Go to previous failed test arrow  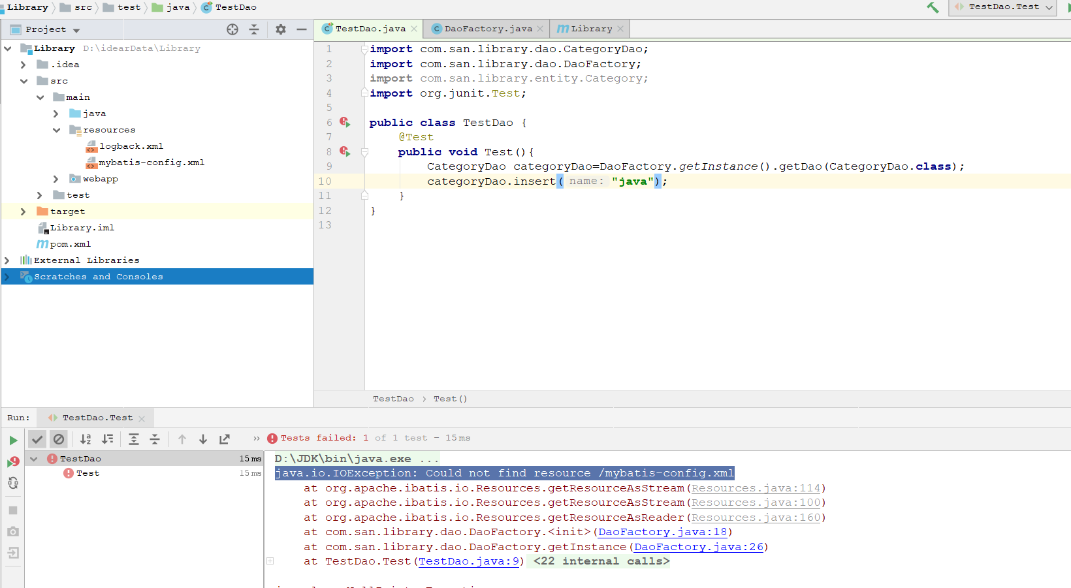coord(182,439)
